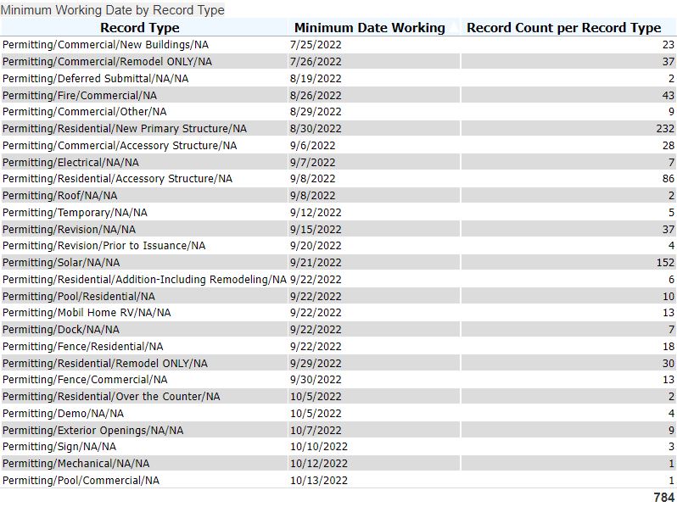Select 'Permitting/Commercial/New Buildings/NA' row
677x507 pixels.
point(338,44)
